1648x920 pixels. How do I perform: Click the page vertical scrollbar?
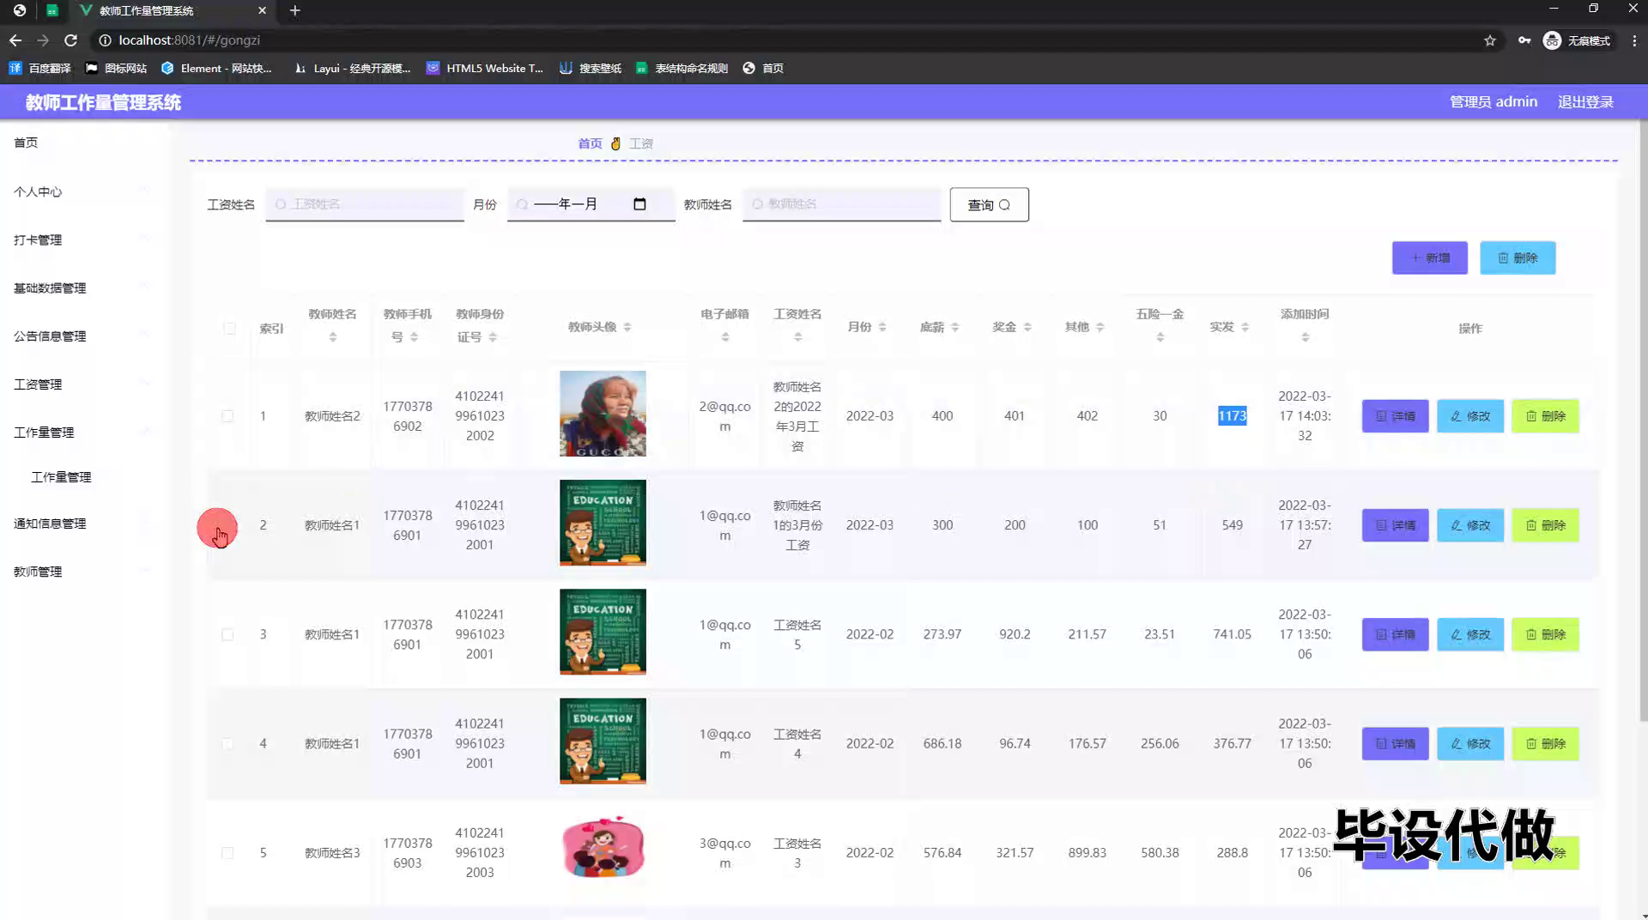pyautogui.click(x=1643, y=421)
